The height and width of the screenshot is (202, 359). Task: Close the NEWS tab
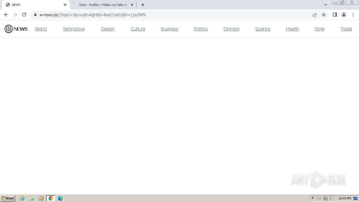point(65,5)
